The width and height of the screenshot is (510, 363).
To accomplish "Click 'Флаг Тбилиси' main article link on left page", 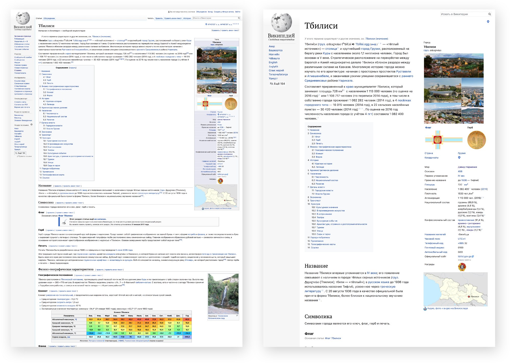I will [x=66, y=216].
